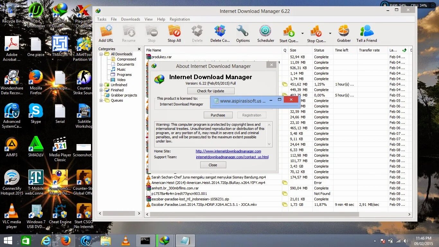Expand the Queues category node
Image resolution: width=439 pixels, height=247 pixels.
pyautogui.click(x=101, y=100)
